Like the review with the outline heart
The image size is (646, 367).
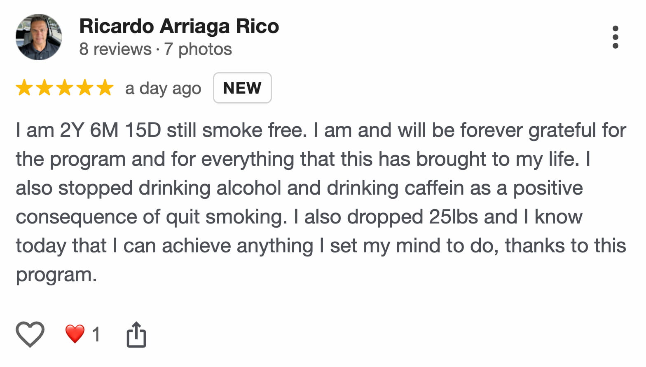pos(30,334)
